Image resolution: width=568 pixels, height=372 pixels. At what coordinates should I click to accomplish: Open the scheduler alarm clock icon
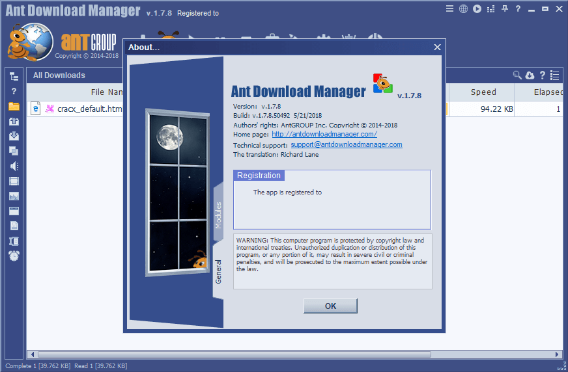[x=14, y=256]
